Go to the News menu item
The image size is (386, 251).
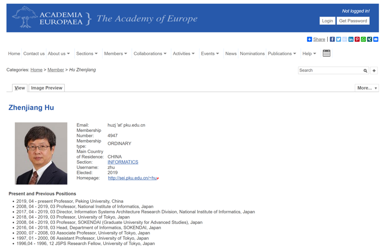click(x=231, y=54)
